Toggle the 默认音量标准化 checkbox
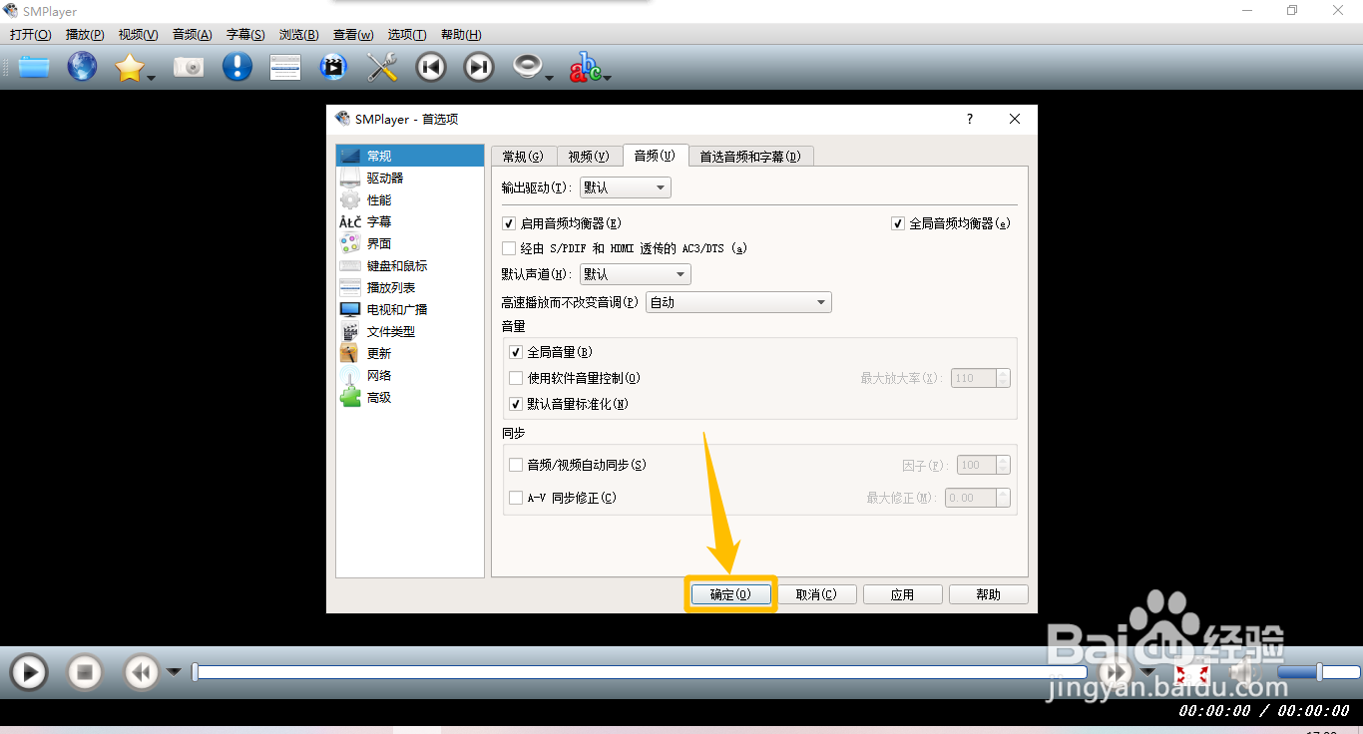1363x734 pixels. (x=516, y=404)
